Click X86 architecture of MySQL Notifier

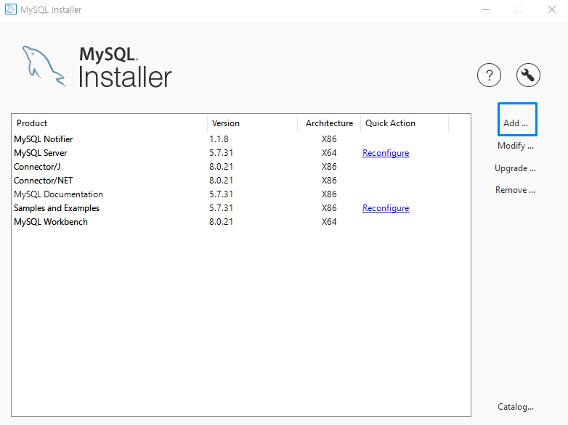point(329,139)
